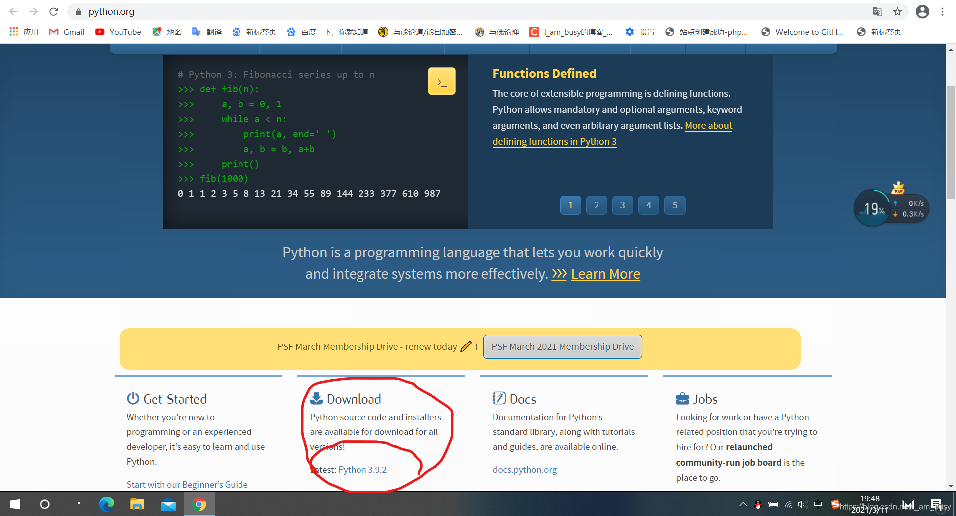The width and height of the screenshot is (956, 516).
Task: Open the 设置 settings bookmark
Action: [x=640, y=32]
